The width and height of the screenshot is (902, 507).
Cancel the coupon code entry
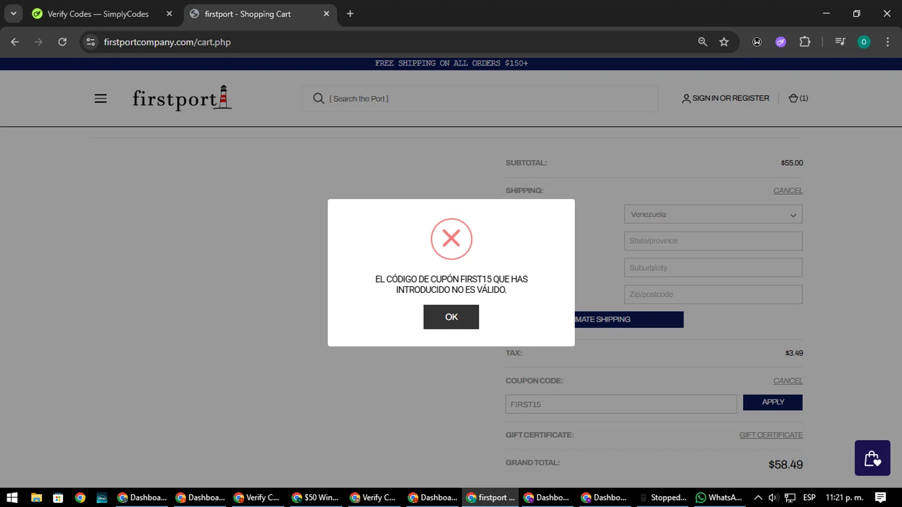[788, 381]
